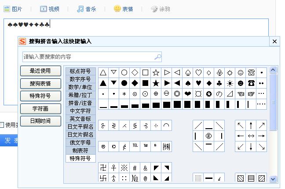
Task: Insert the hollow heart symbol
Action: 198,73
